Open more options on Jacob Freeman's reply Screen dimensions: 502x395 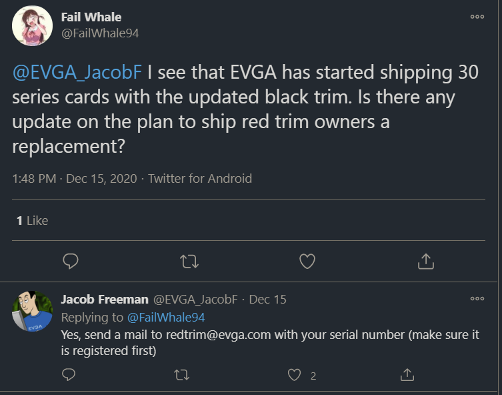click(x=477, y=298)
